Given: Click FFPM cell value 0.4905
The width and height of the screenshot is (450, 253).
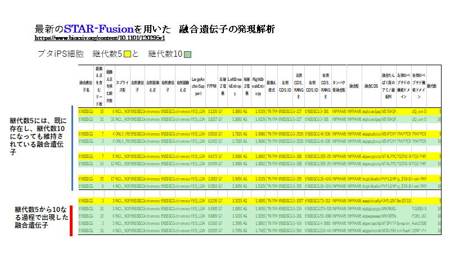Looking at the screenshot, I should tap(213, 209).
